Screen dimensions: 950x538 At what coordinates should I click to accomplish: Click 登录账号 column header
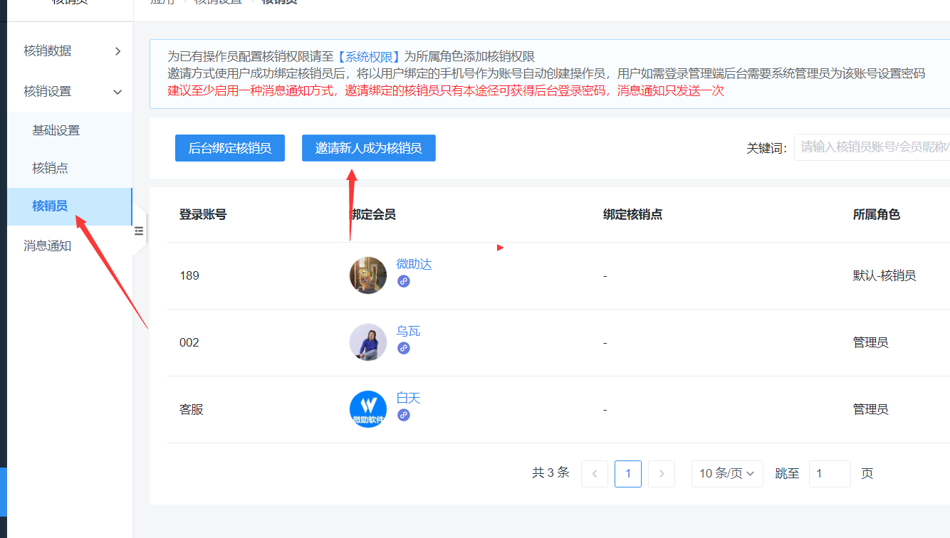[203, 214]
